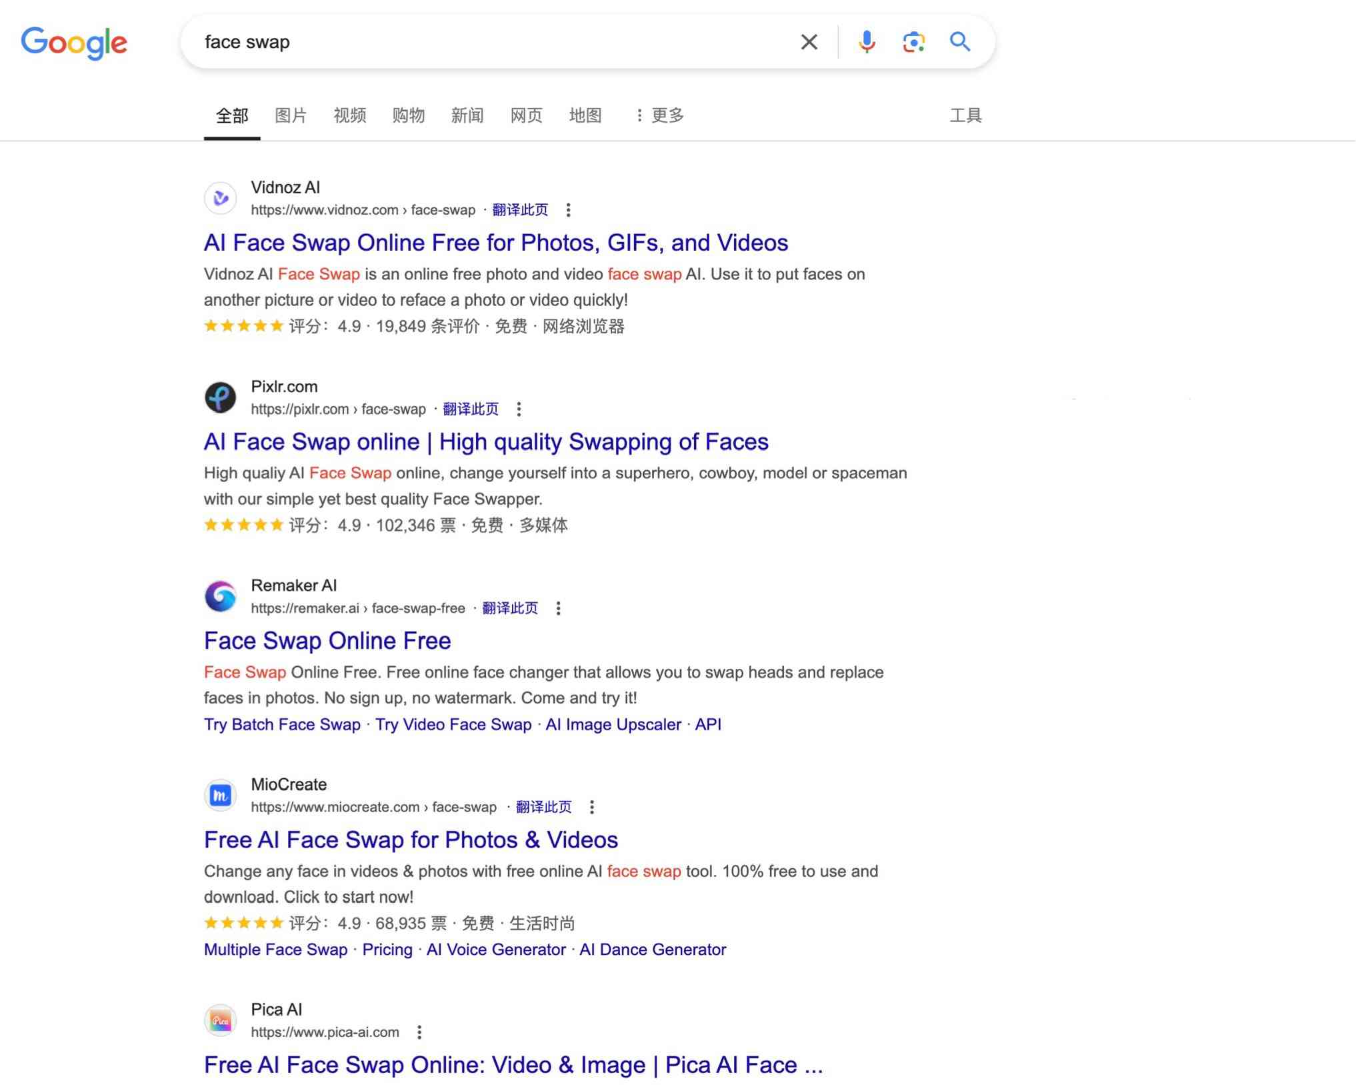Open three-dot menu for Pica AI result
The image size is (1356, 1085).
pos(419,1032)
